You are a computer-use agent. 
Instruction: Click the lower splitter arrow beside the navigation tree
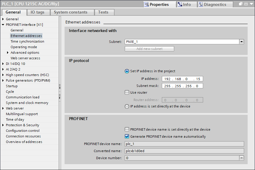coord(60,97)
